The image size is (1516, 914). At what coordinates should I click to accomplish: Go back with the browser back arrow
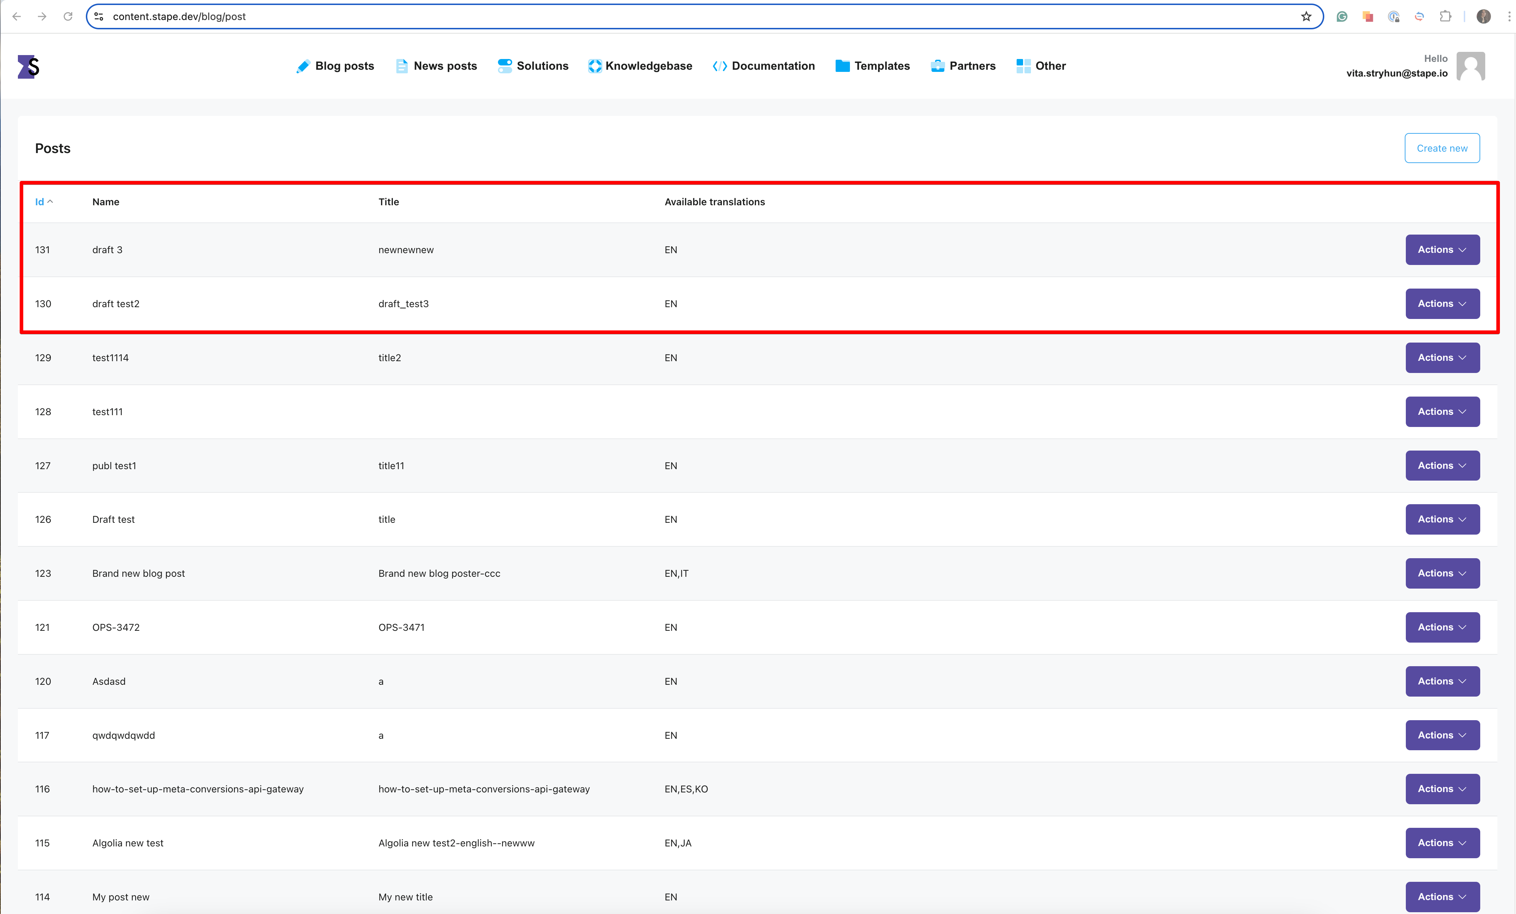[16, 16]
